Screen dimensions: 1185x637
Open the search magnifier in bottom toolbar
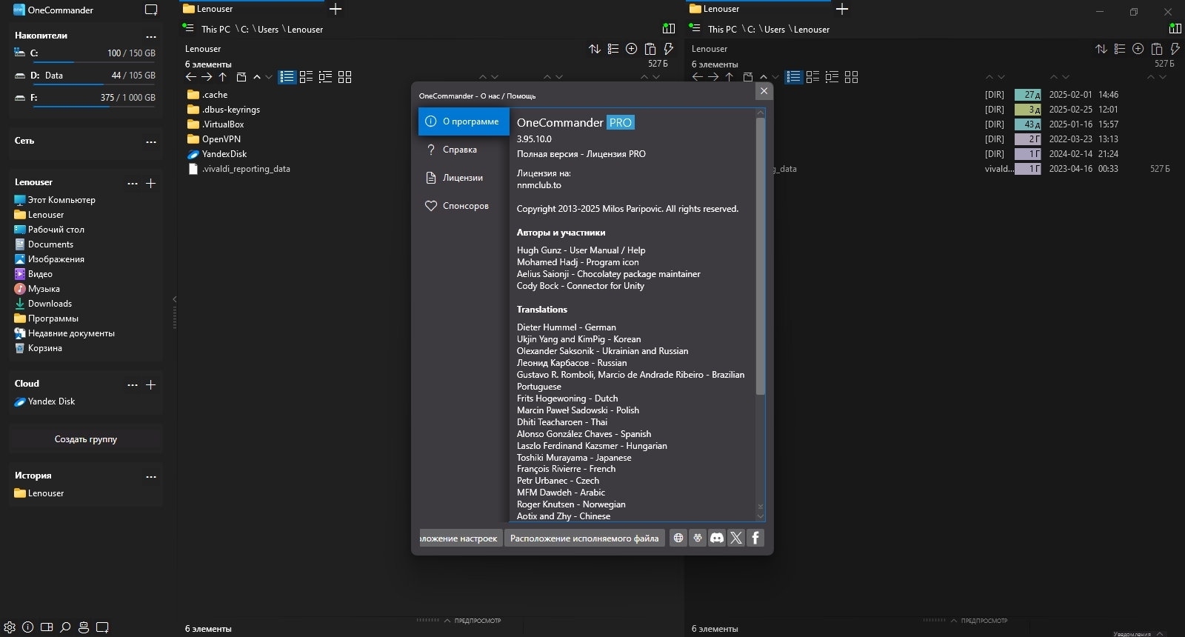coord(65,627)
